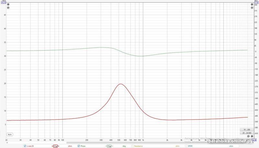Zoom in frequency axis with bottom plus icon

click(252, 136)
